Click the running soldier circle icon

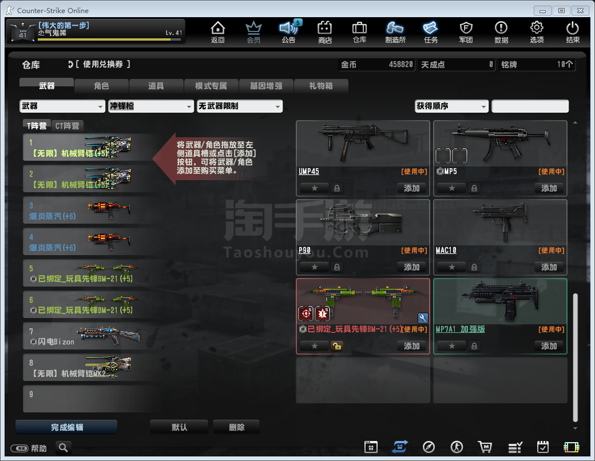457,447
